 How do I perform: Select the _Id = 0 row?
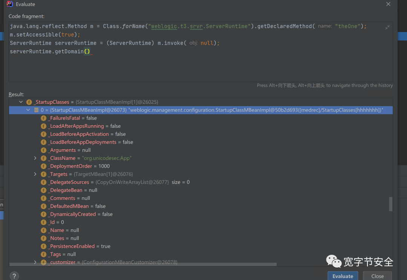(200, 222)
